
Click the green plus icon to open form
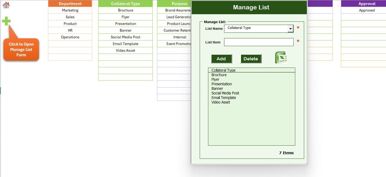6,21
